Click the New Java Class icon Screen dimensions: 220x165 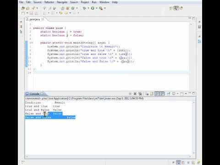(x=73, y=8)
